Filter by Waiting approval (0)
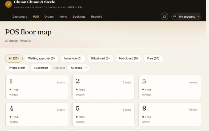The height and width of the screenshot is (131, 209). [42, 58]
